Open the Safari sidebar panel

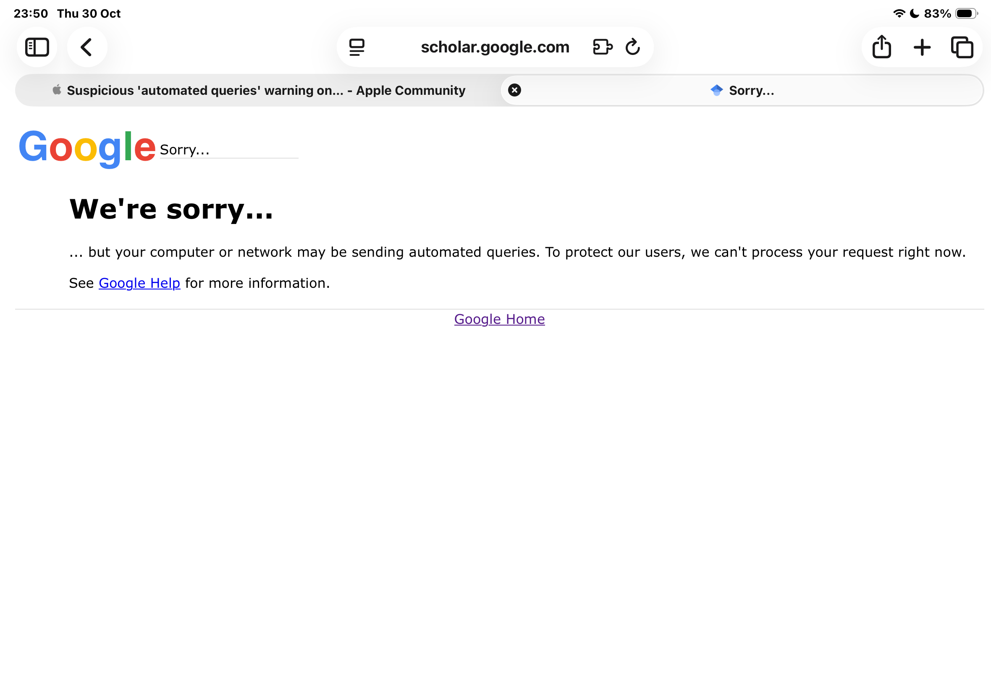coord(37,47)
